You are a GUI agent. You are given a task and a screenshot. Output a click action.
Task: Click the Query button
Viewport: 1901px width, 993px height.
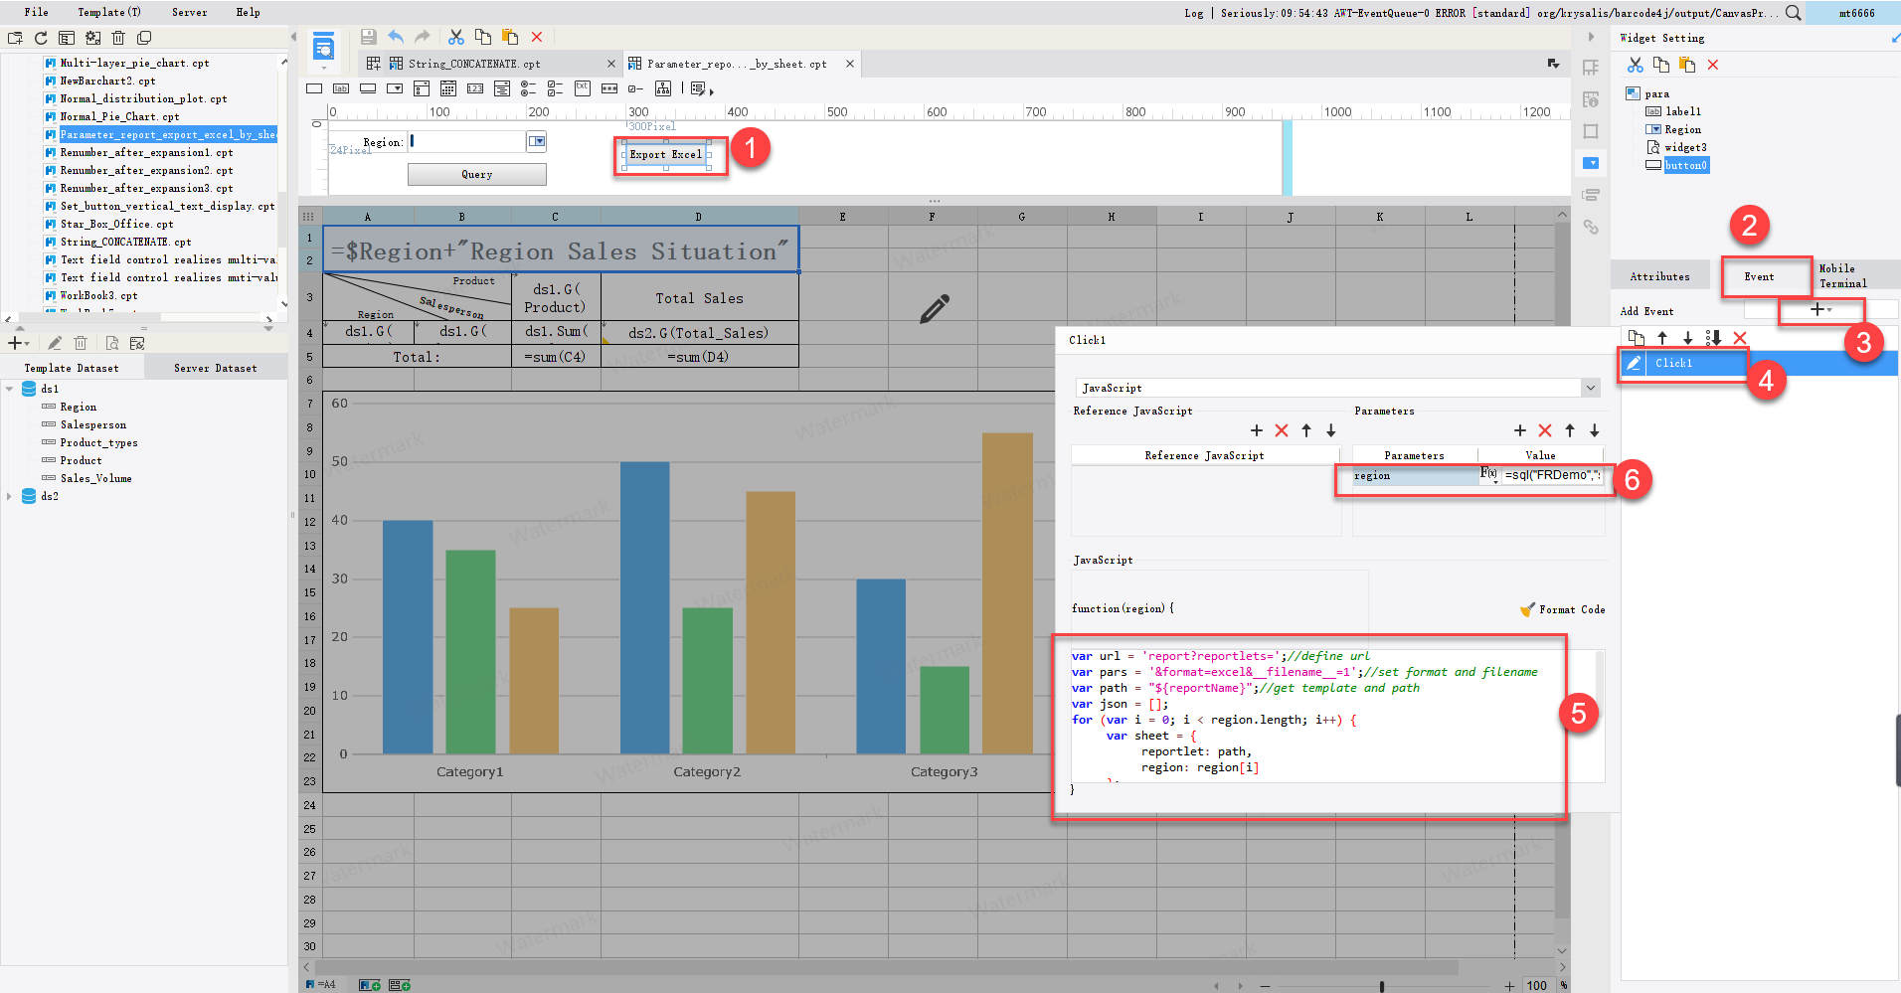(475, 174)
